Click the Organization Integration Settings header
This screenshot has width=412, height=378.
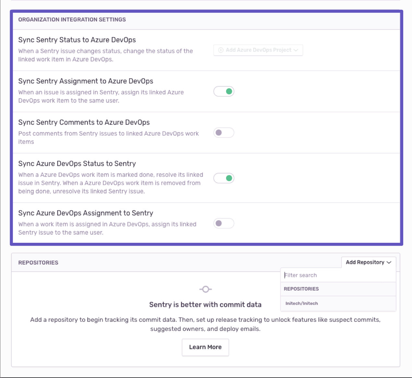coord(72,20)
